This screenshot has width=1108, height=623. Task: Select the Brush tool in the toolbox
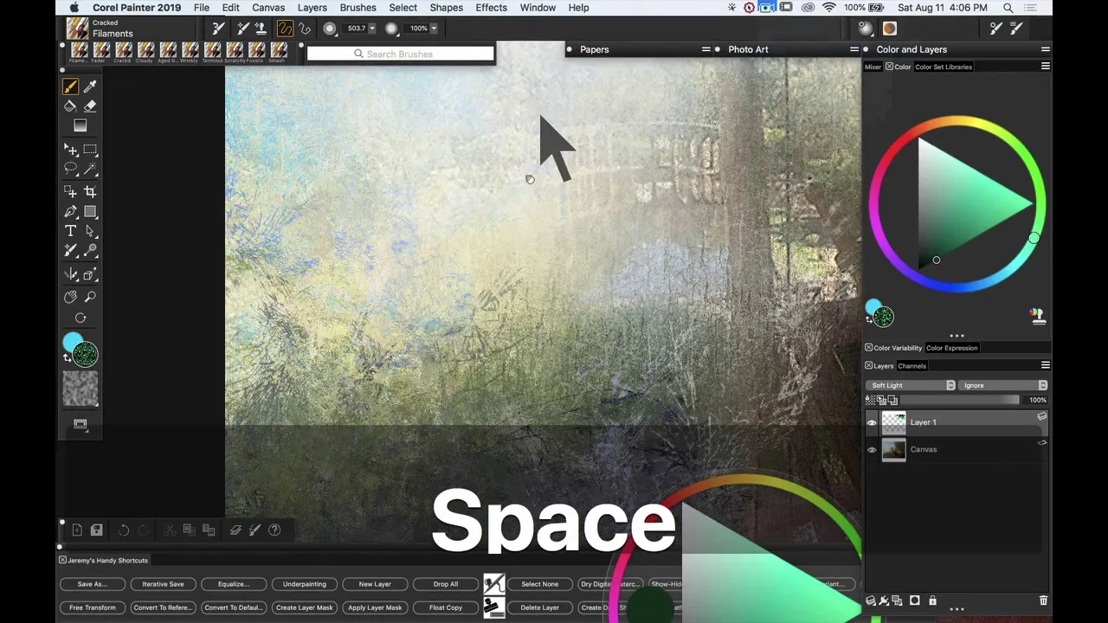pos(70,87)
